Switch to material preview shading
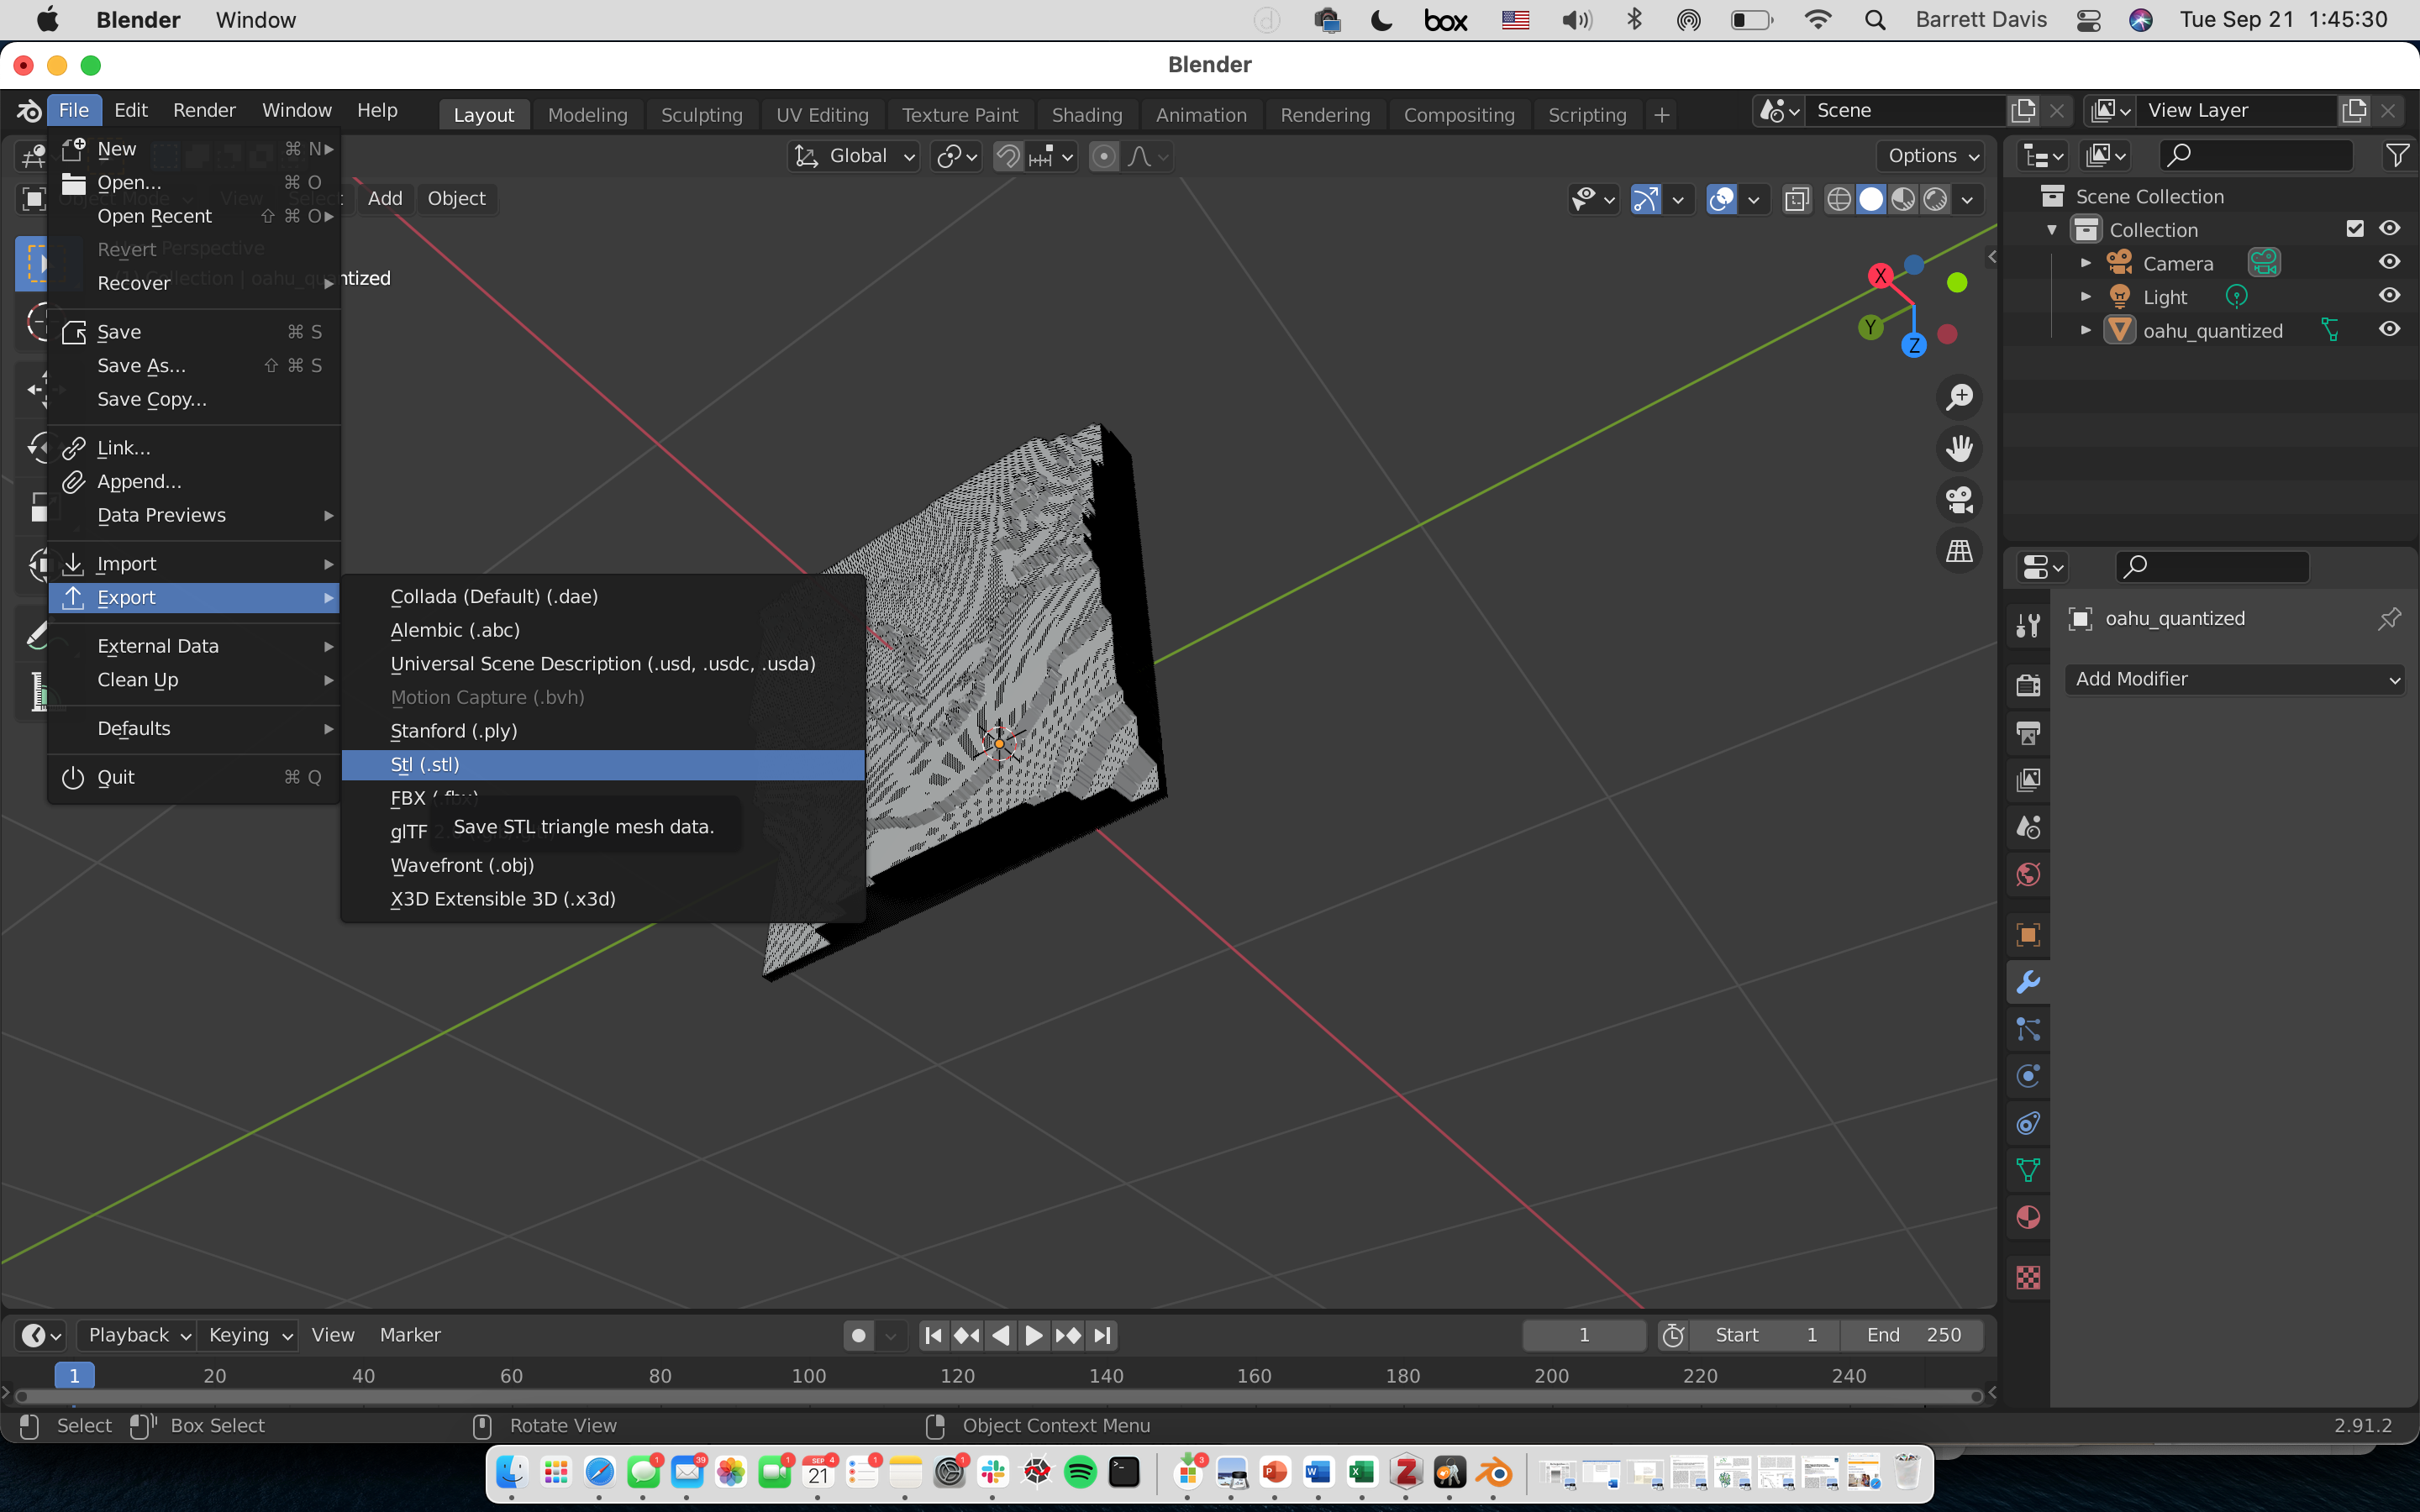The height and width of the screenshot is (1512, 2420). 1903,199
